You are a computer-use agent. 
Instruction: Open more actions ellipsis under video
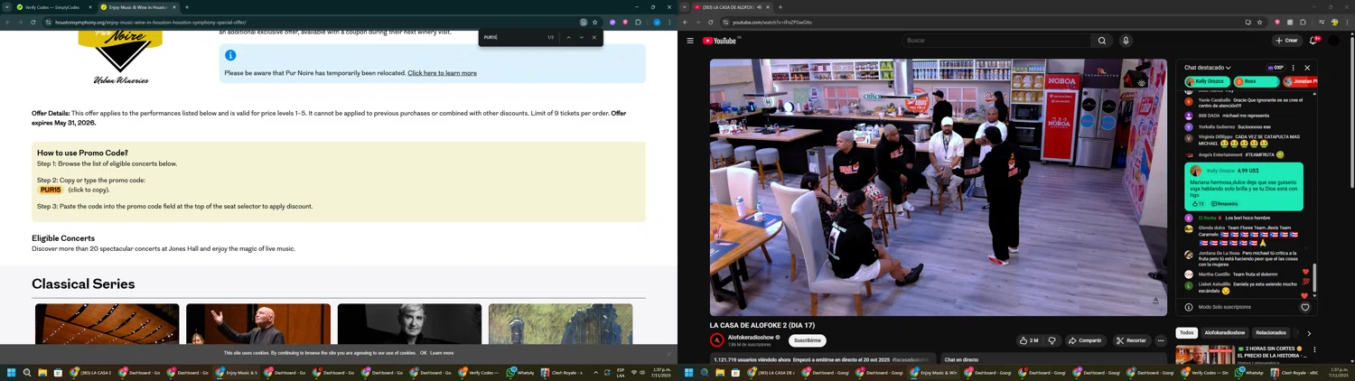pos(1161,340)
